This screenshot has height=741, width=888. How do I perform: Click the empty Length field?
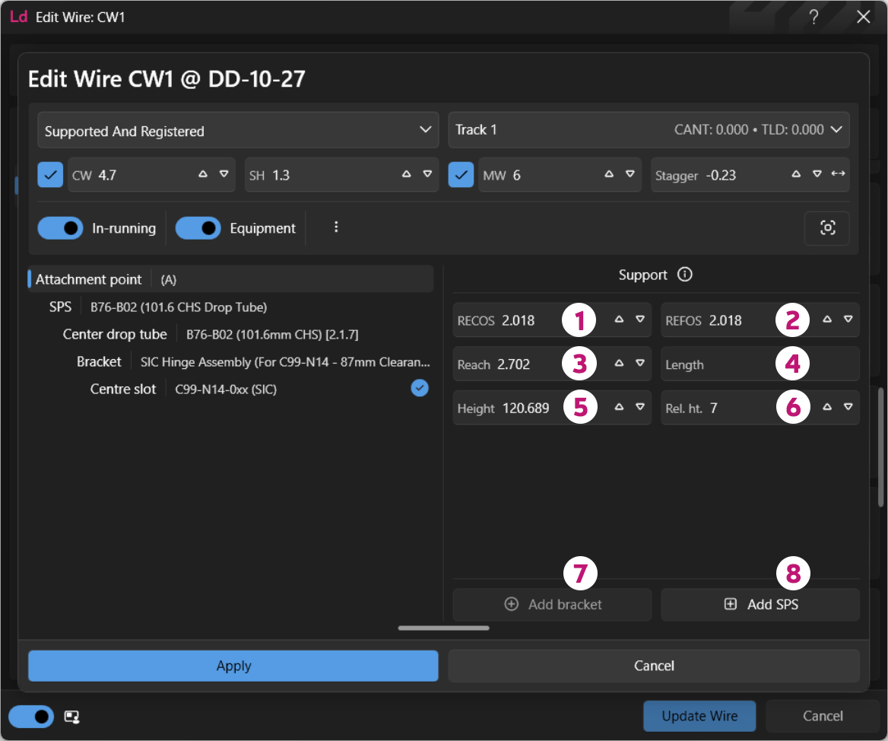(x=760, y=364)
